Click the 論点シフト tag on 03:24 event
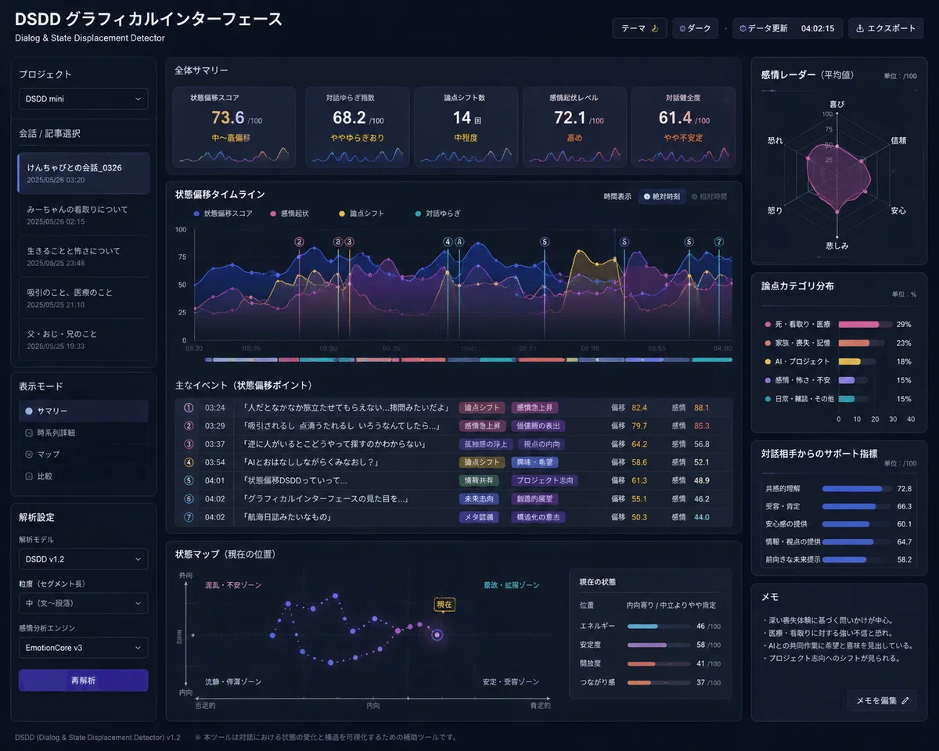 point(482,408)
